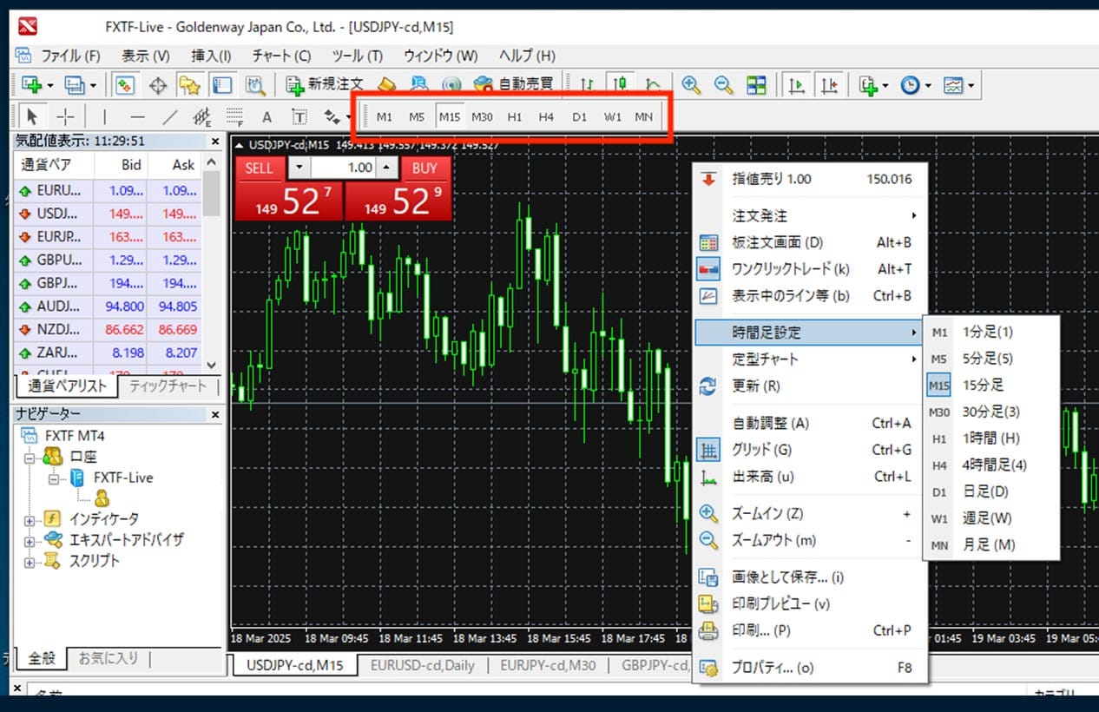Open the indicators list dropdown arrow
This screenshot has height=712, width=1099.
pos(885,84)
